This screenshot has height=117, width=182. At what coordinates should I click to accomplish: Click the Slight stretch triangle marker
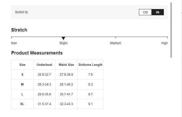(63, 38)
